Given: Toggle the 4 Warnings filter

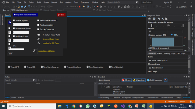Looking at the screenshot, I should point(139,80).
